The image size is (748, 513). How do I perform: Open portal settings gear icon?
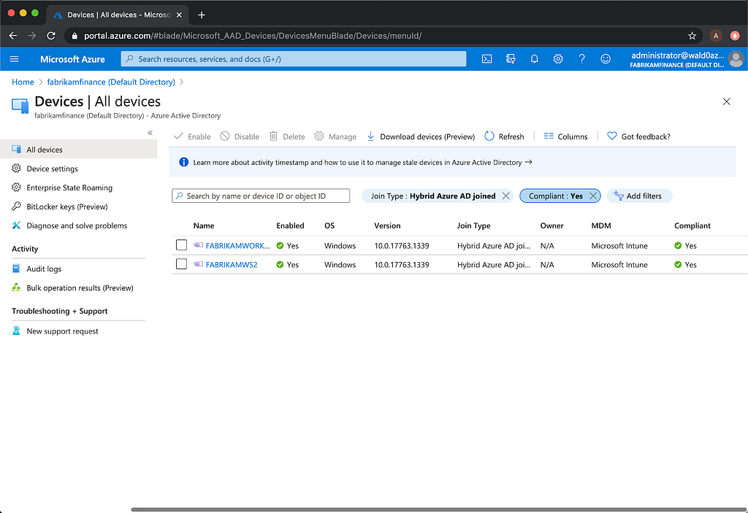pos(557,59)
